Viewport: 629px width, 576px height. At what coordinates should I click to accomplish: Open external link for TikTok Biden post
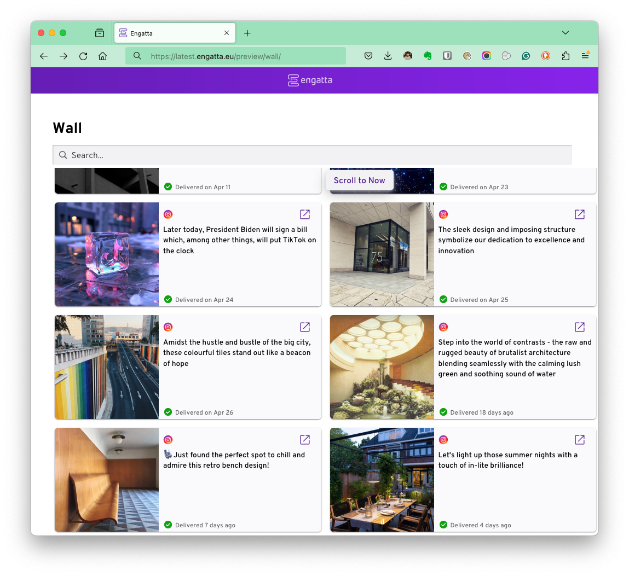[x=305, y=214]
